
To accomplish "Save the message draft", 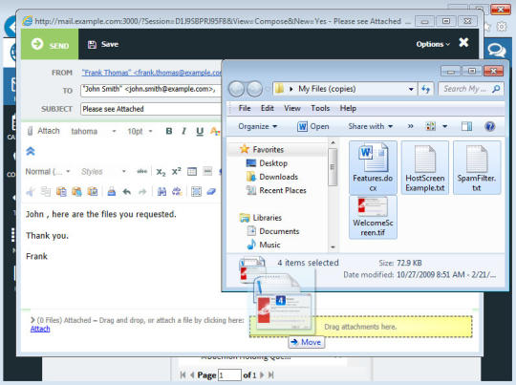I will (x=103, y=44).
